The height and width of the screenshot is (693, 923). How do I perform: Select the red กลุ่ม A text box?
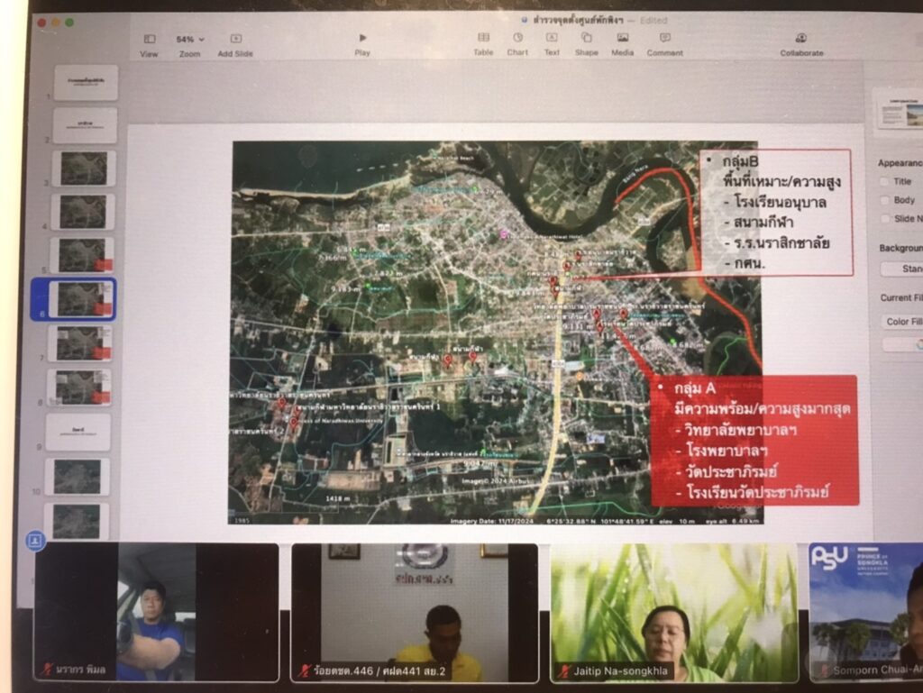[754, 440]
